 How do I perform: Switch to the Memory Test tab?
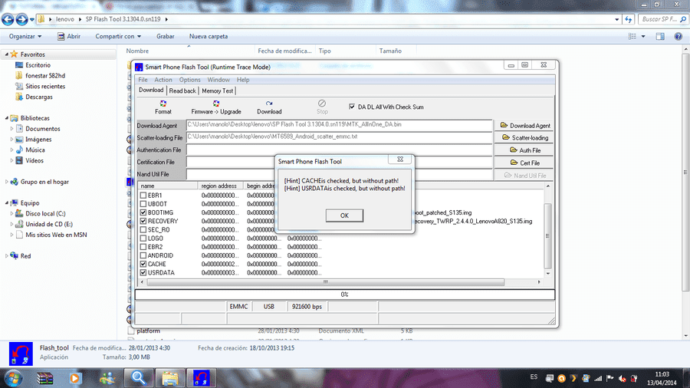click(x=218, y=91)
